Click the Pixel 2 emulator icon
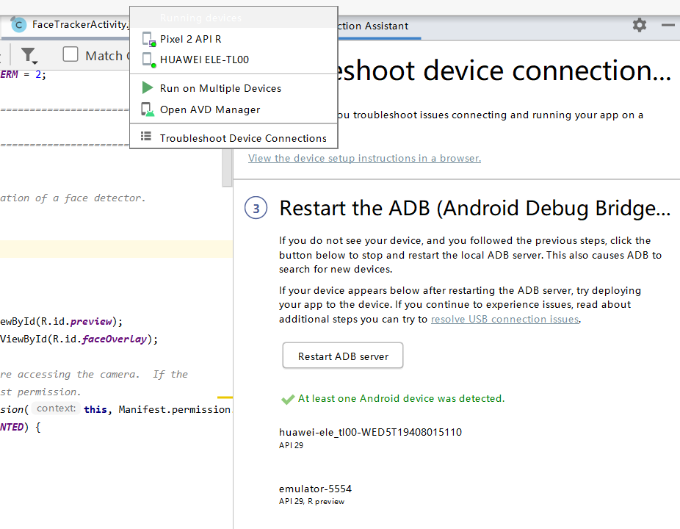The width and height of the screenshot is (680, 529). pos(149,39)
